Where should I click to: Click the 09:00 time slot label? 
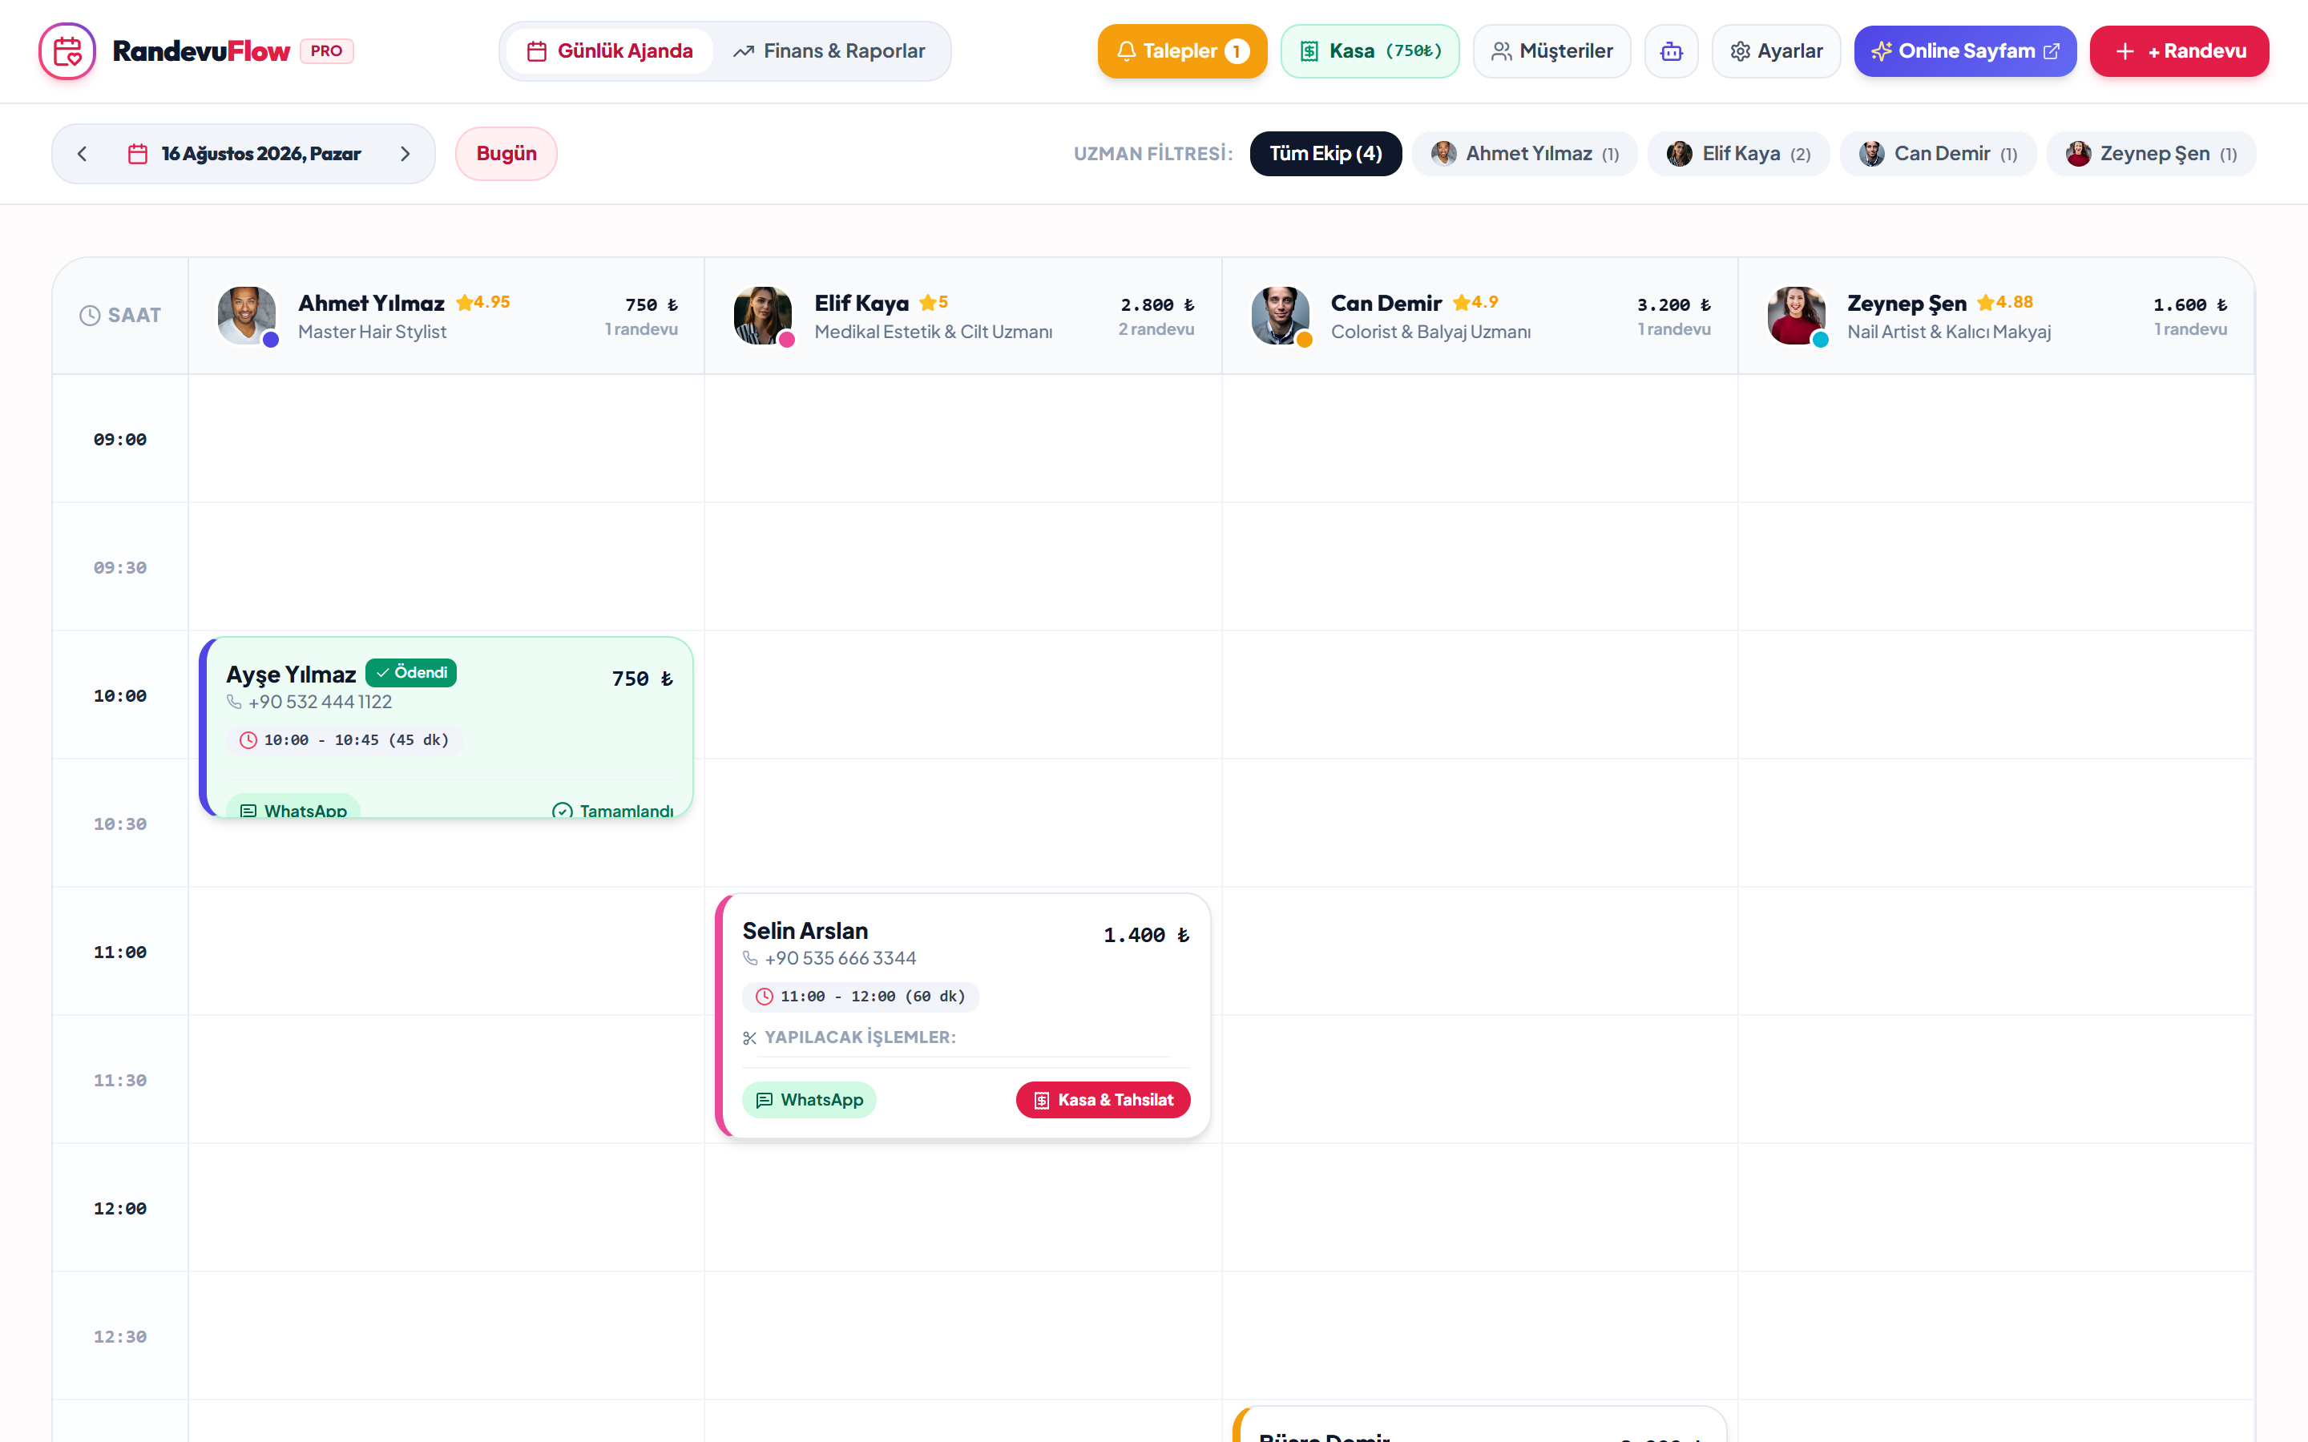120,440
